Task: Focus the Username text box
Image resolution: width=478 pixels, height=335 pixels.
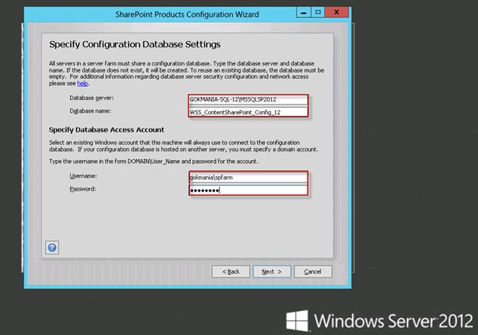Action: pyautogui.click(x=248, y=177)
